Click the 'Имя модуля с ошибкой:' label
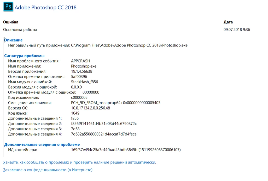This screenshot has width=268, height=181. pos(30,82)
